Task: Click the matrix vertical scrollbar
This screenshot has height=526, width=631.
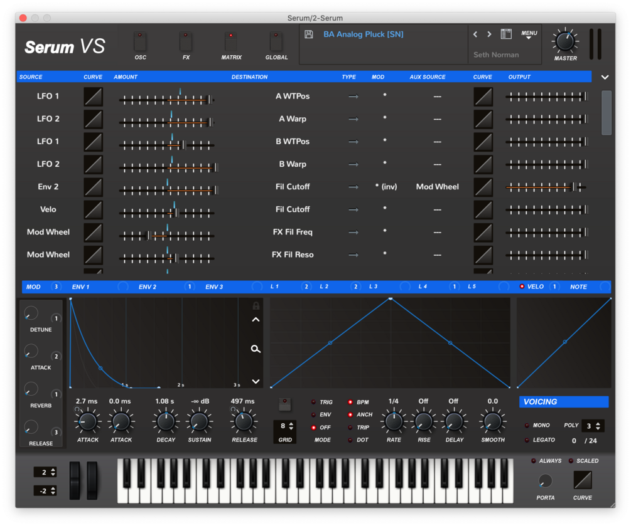Action: coord(606,112)
